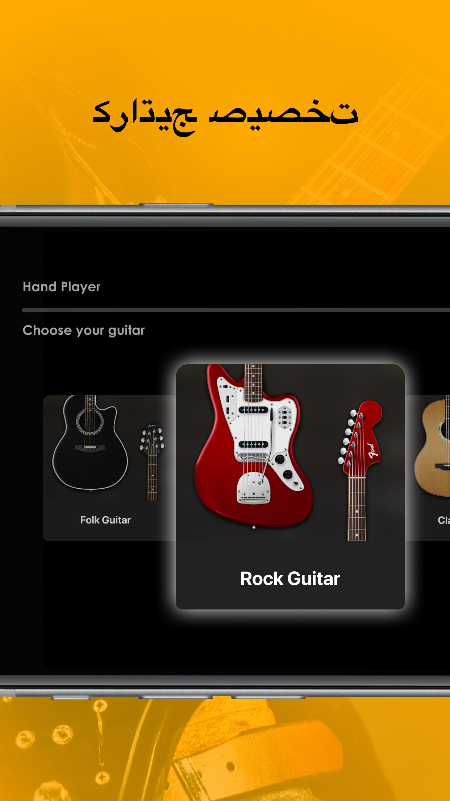The height and width of the screenshot is (801, 450).
Task: Select the Rock Guitar card title
Action: [290, 578]
